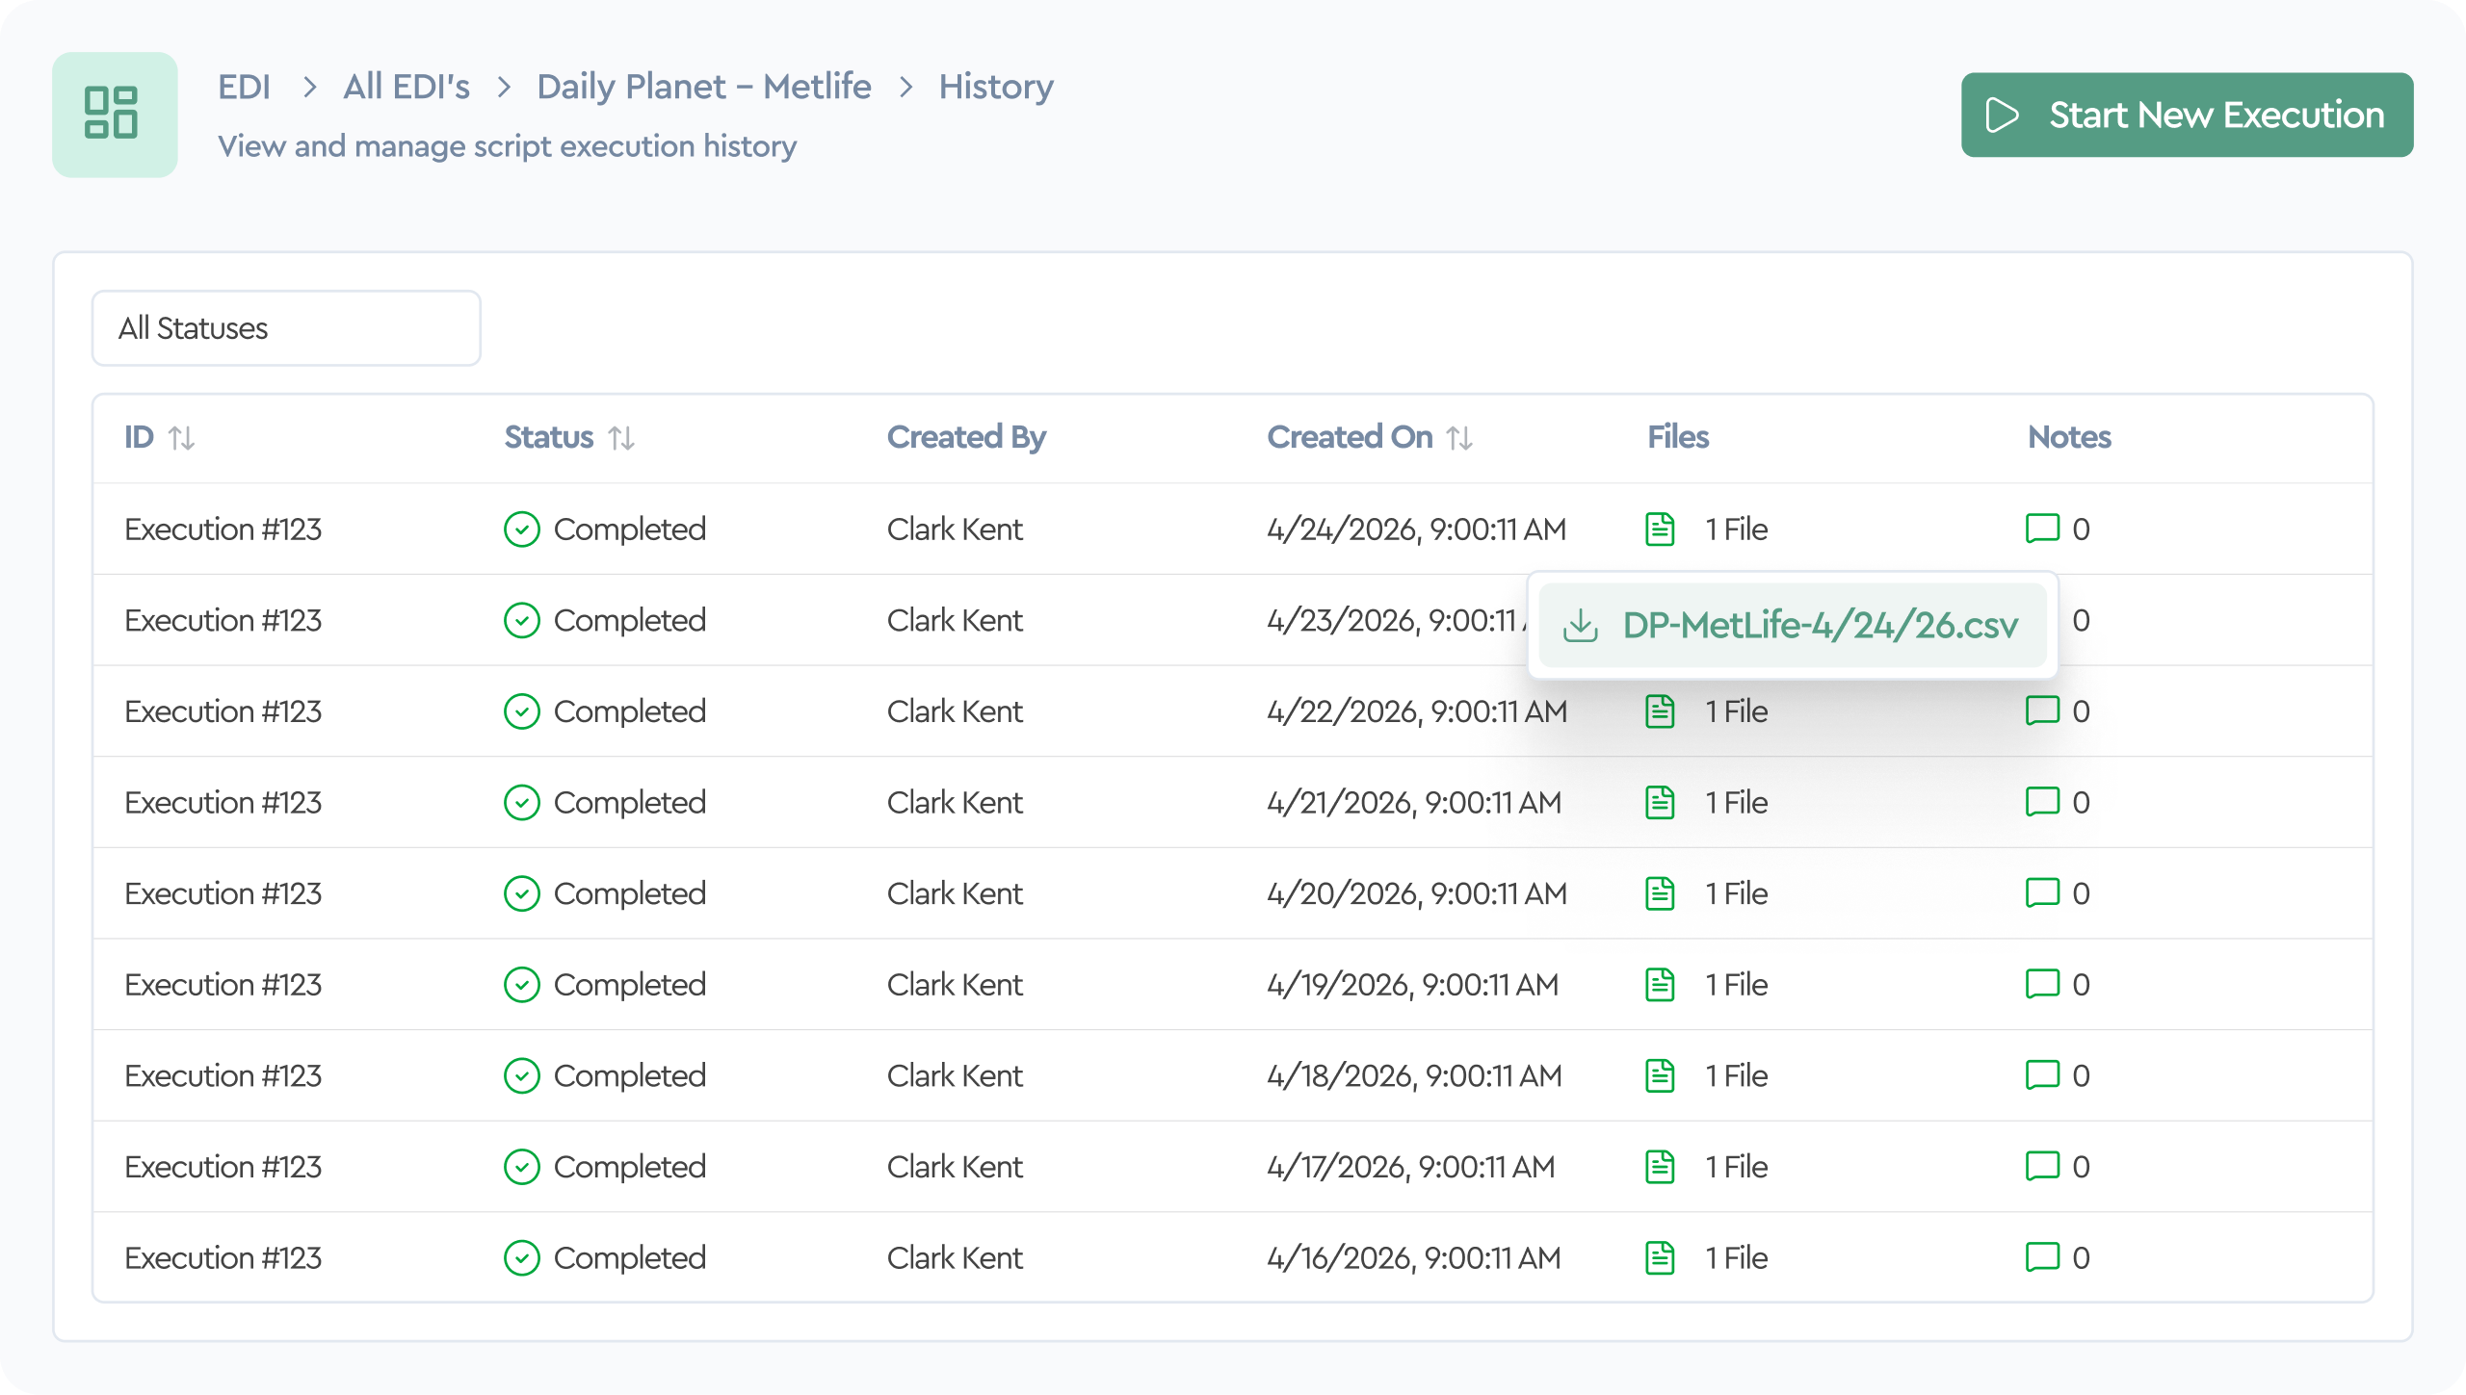This screenshot has width=2466, height=1395.
Task: Go to EDI breadcrumb
Action: 244,87
